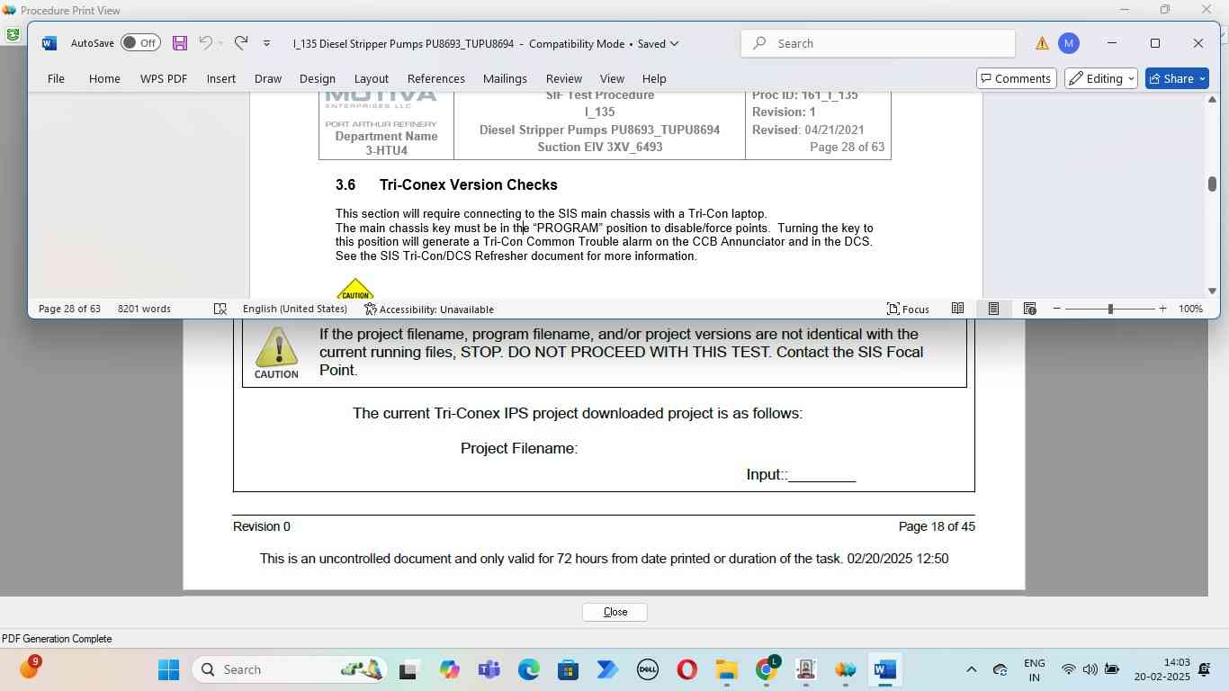This screenshot has height=691, width=1229.
Task: Show hidden system tray icons chevron
Action: pos(971,669)
